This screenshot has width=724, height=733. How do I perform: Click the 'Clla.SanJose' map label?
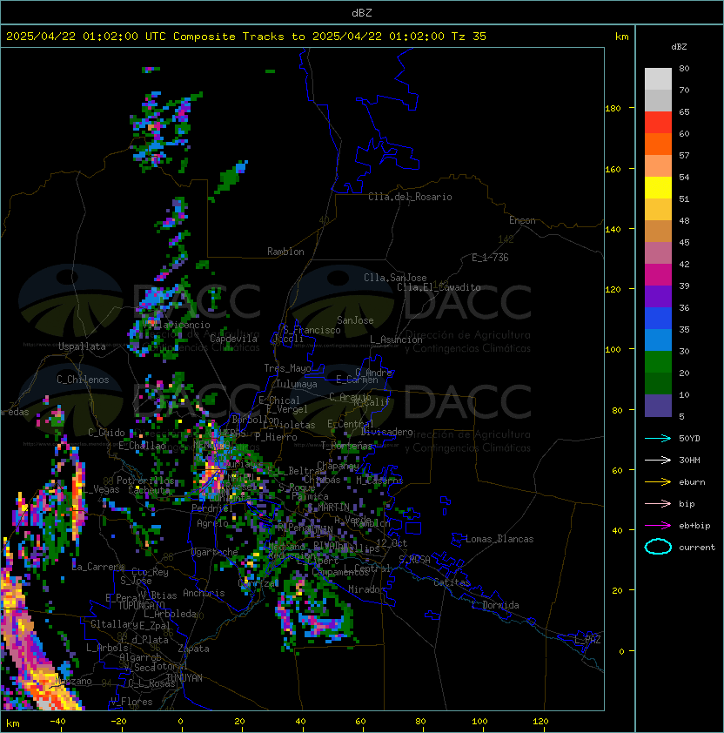tap(395, 278)
